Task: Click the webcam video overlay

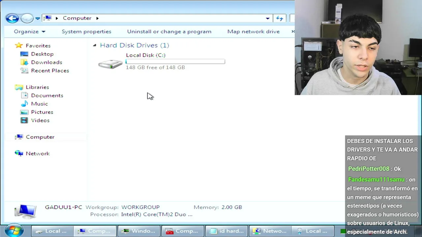Action: (358, 47)
